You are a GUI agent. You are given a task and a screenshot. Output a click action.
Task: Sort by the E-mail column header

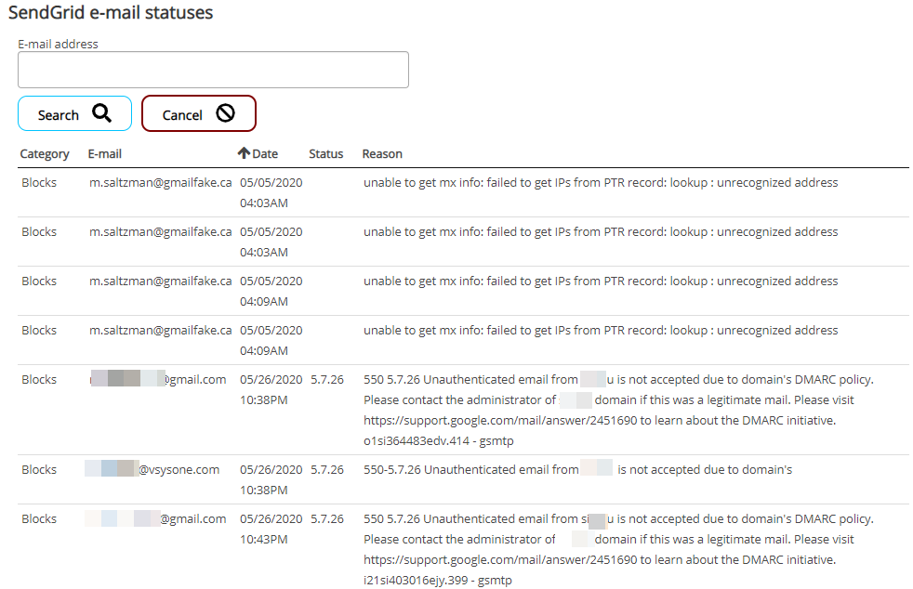105,154
